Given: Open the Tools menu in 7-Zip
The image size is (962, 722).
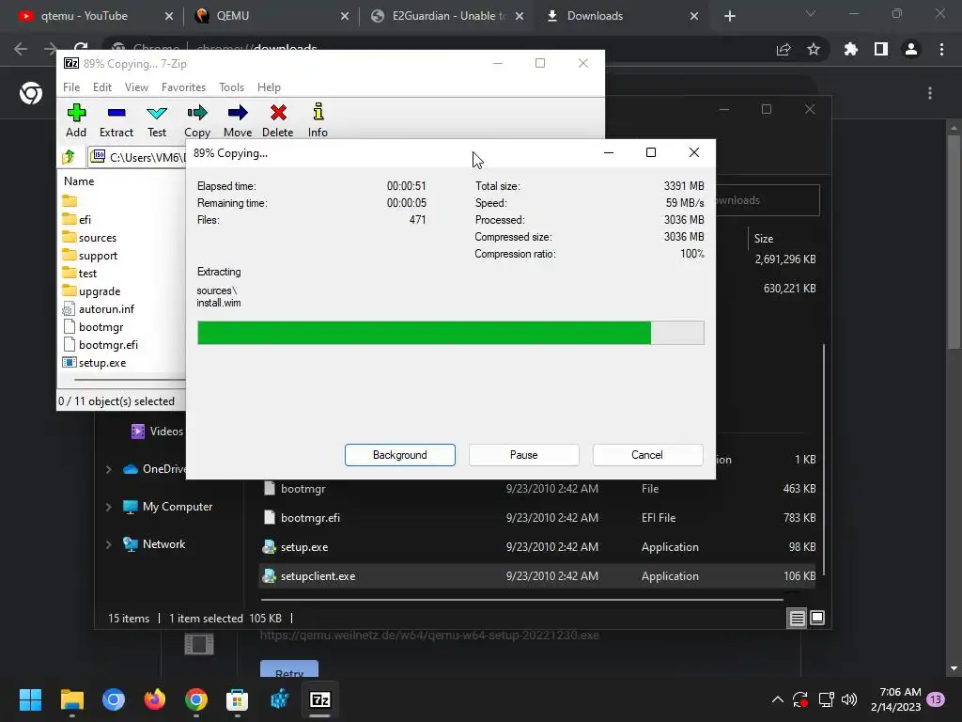Looking at the screenshot, I should (231, 87).
